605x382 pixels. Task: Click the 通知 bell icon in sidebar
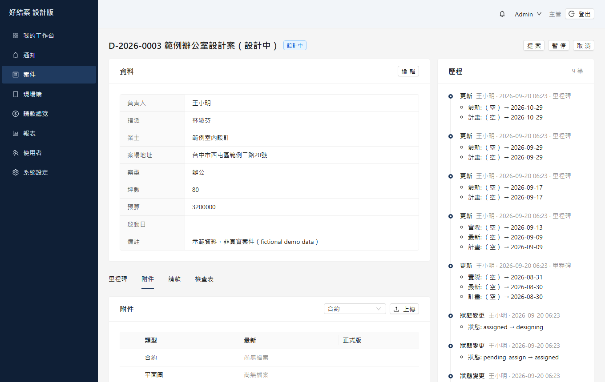pos(16,55)
